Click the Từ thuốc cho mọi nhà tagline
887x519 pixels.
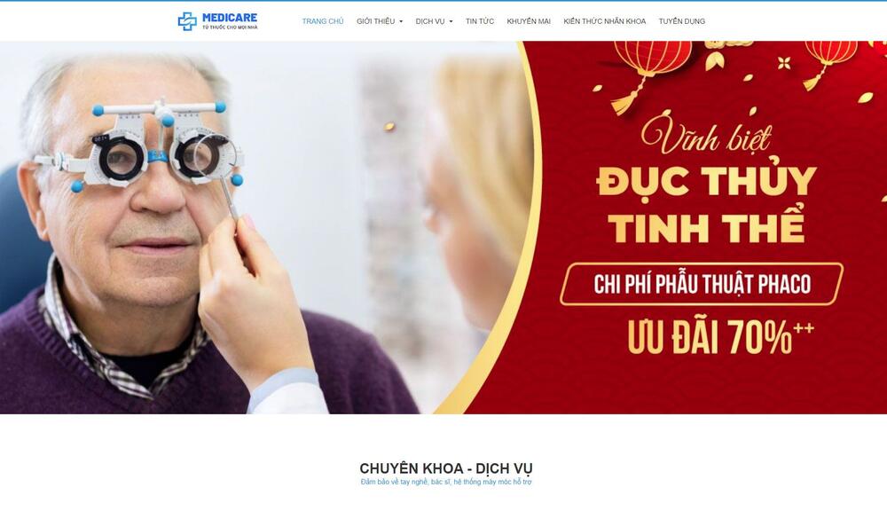[230, 28]
